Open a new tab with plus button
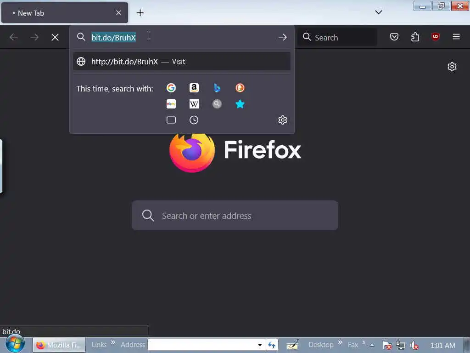The width and height of the screenshot is (470, 353). pyautogui.click(x=140, y=12)
